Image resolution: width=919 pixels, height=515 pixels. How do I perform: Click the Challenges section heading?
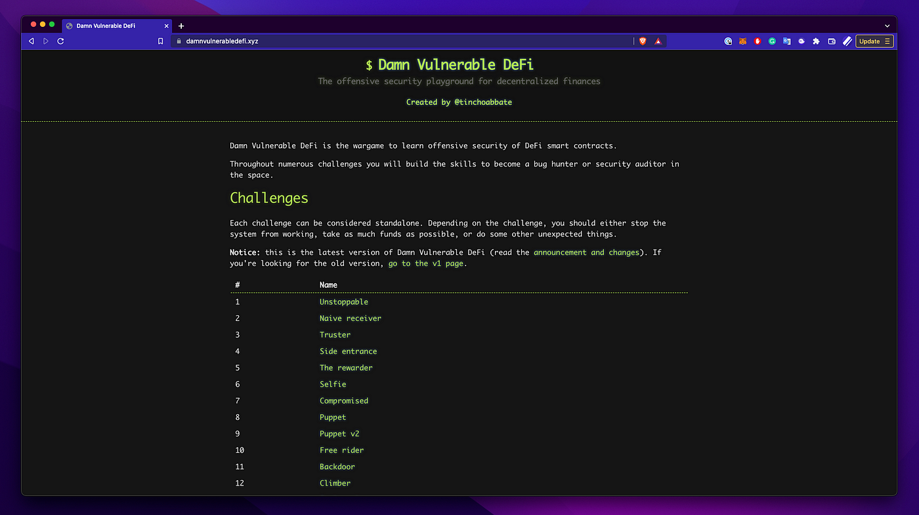(x=269, y=198)
